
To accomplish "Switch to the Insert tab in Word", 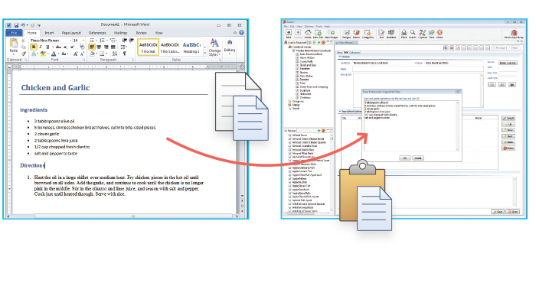I will (49, 33).
